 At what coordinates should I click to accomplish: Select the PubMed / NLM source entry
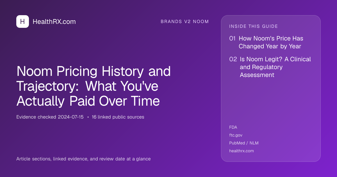pos(244,143)
